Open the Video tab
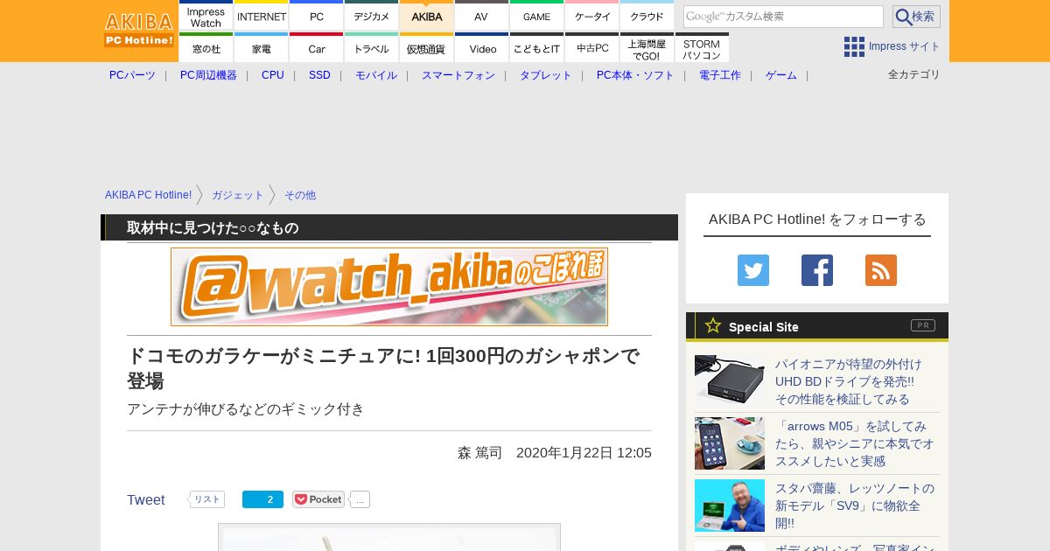The width and height of the screenshot is (1050, 551). 481,48
